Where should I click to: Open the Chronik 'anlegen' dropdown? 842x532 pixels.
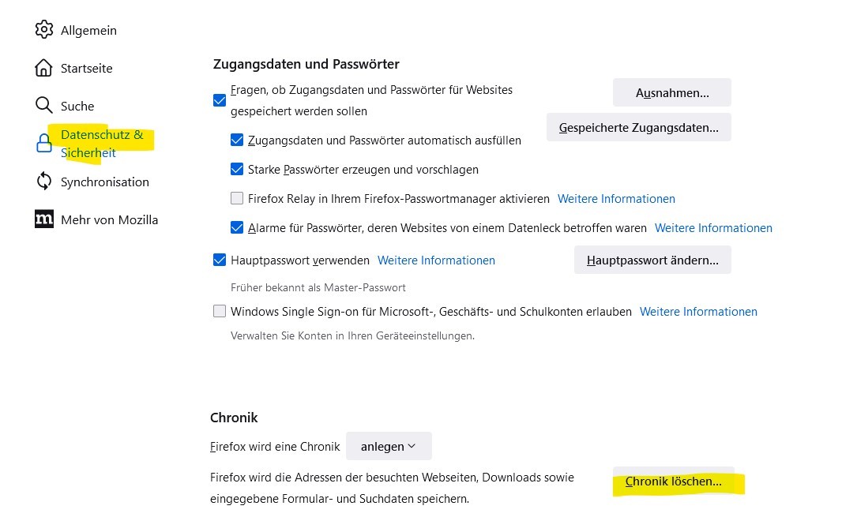389,446
